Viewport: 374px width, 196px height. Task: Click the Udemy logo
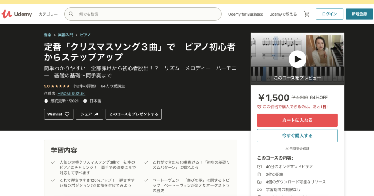(17, 14)
